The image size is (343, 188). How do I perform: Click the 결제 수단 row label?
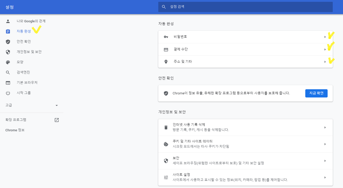[180, 49]
